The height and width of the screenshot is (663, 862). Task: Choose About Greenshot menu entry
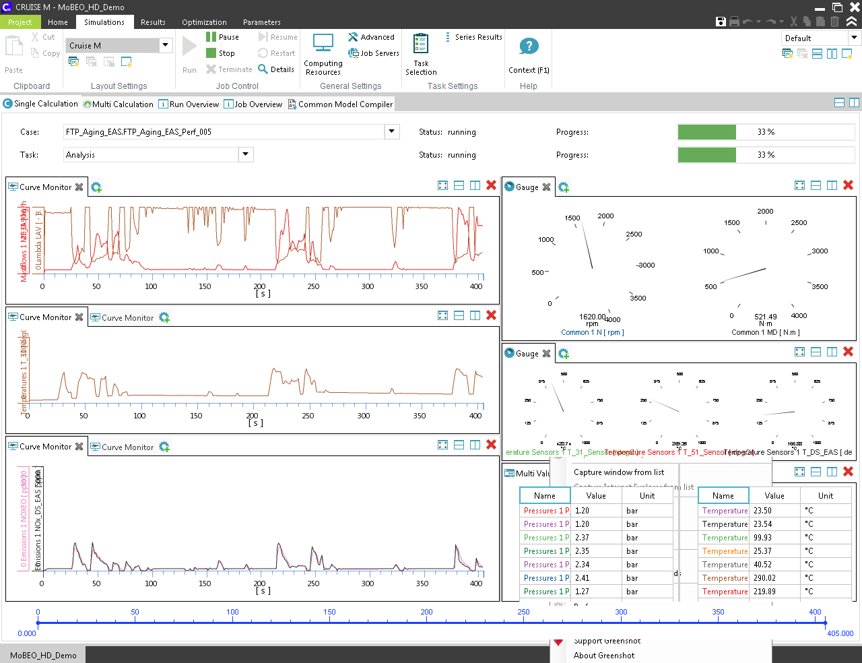[x=604, y=656]
